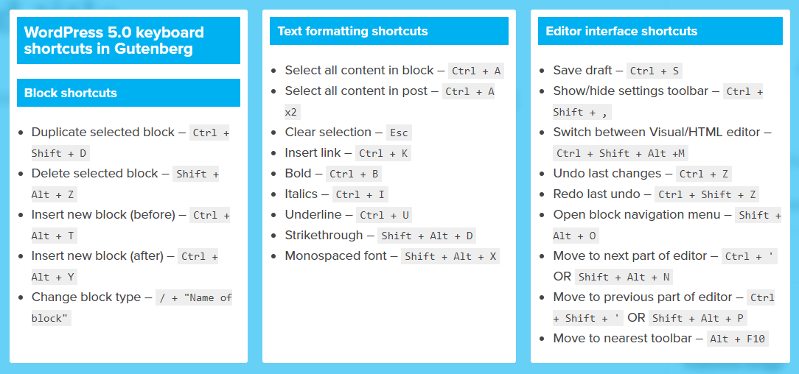Click the "Ctrl + Shift + Z" redo code

708,194
